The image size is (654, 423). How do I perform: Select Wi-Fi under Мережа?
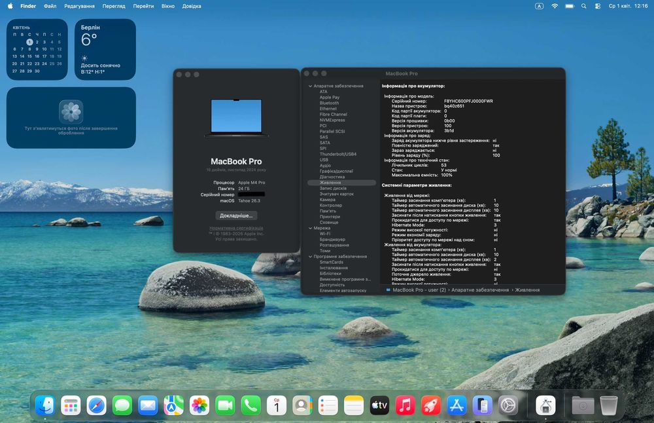pos(325,234)
